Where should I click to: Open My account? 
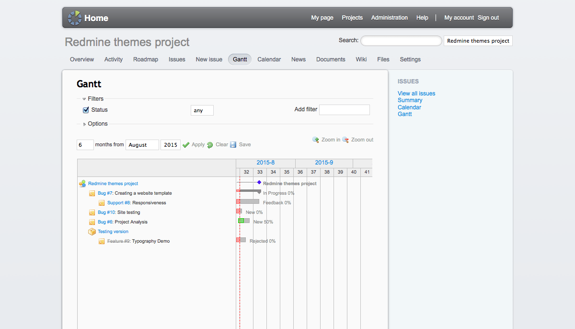coord(459,18)
